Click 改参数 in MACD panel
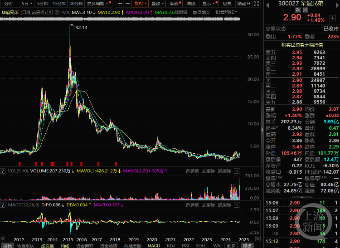The width and height of the screenshot is (340, 248). (192, 205)
